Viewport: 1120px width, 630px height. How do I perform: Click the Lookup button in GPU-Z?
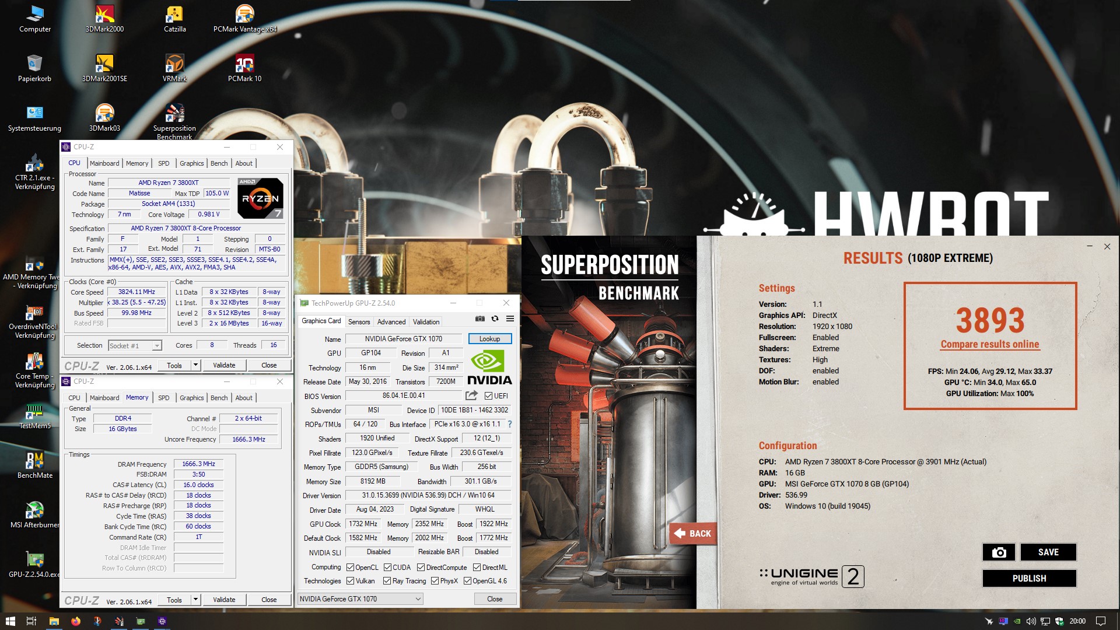point(489,339)
